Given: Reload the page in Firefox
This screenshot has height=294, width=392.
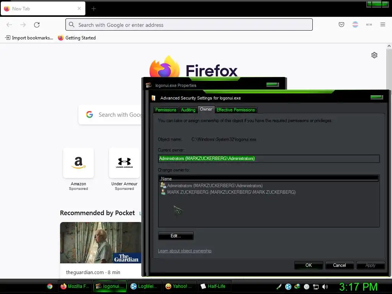Looking at the screenshot, I should point(37,25).
